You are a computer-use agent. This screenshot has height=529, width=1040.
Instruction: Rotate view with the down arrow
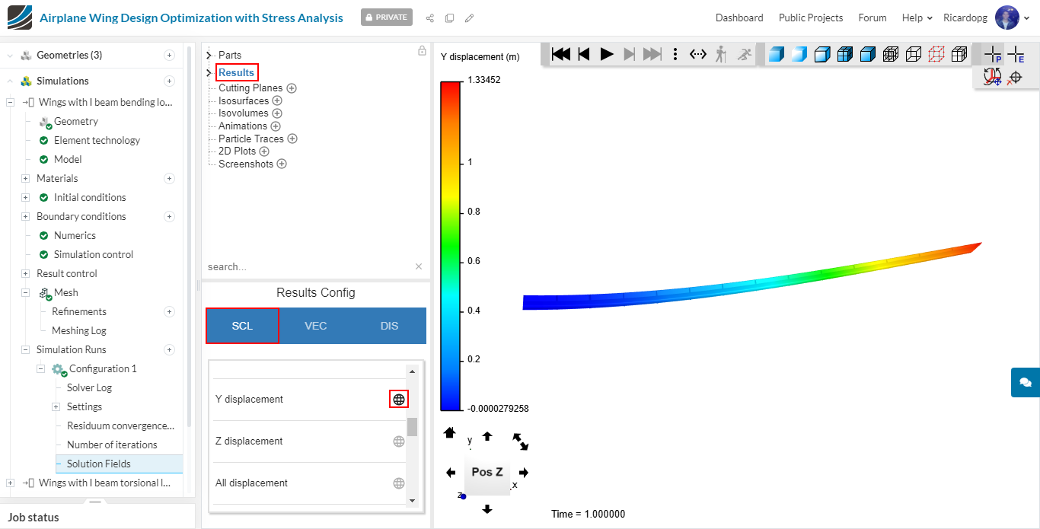point(487,509)
